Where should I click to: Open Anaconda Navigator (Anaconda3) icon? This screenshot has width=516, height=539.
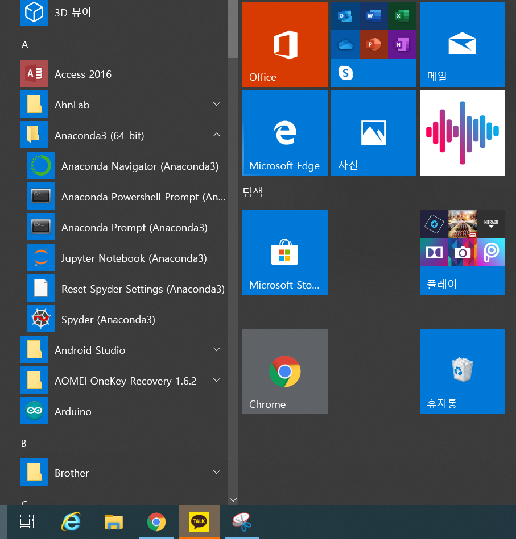tap(41, 165)
